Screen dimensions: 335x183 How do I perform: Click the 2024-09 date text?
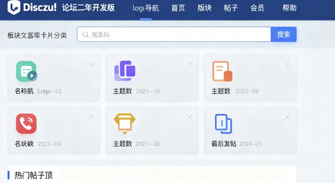(x=251, y=144)
